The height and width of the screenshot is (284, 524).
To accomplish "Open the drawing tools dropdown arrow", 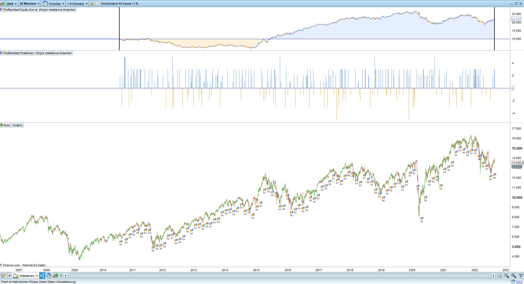I will [9, 276].
